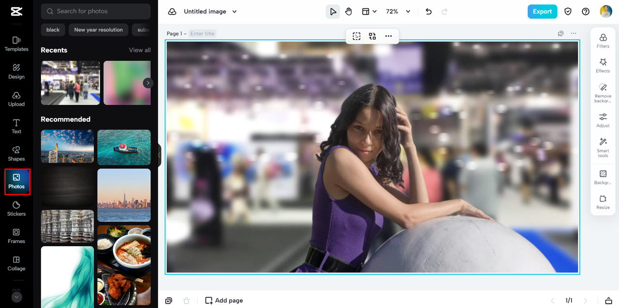Open the Frames panel
Screen dimensions: 619x308
pos(16,236)
